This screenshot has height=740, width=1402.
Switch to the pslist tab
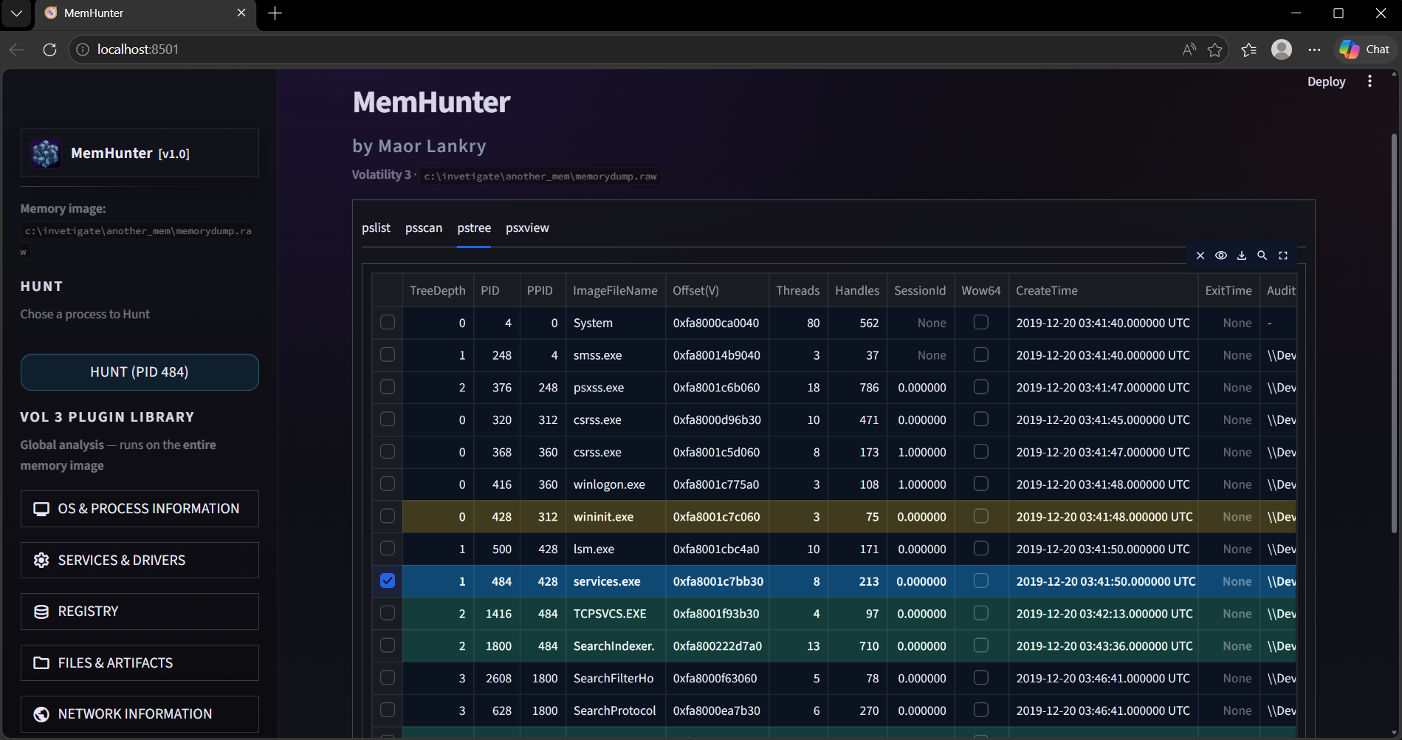(x=376, y=228)
